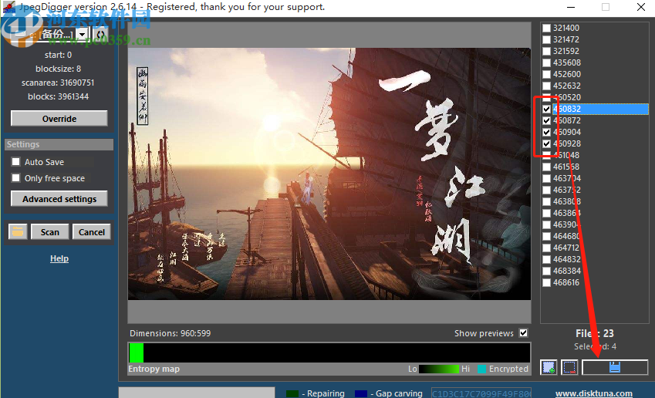The height and width of the screenshot is (398, 655).
Task: Select file entry 463704 in the list
Action: 567,178
